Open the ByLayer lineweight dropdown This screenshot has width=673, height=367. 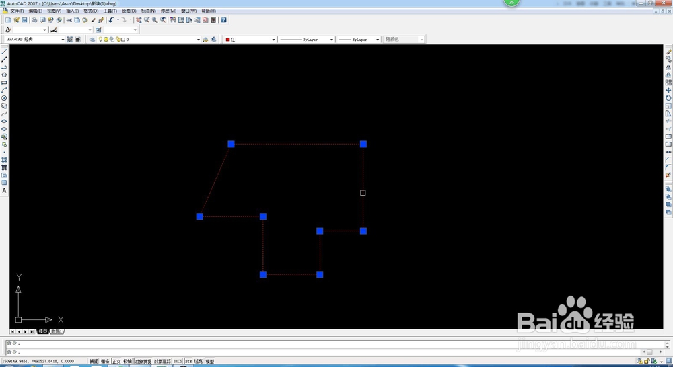point(378,40)
